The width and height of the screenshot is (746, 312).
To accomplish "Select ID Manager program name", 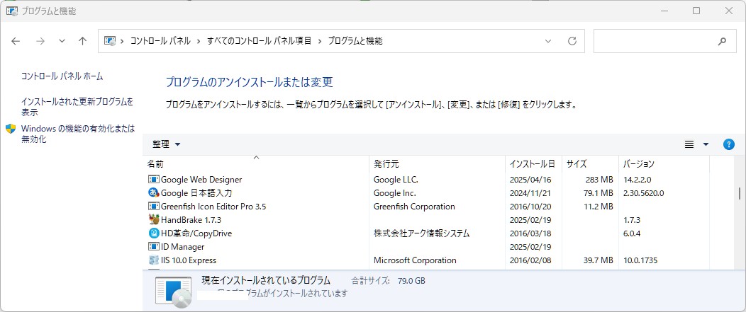I will (183, 246).
